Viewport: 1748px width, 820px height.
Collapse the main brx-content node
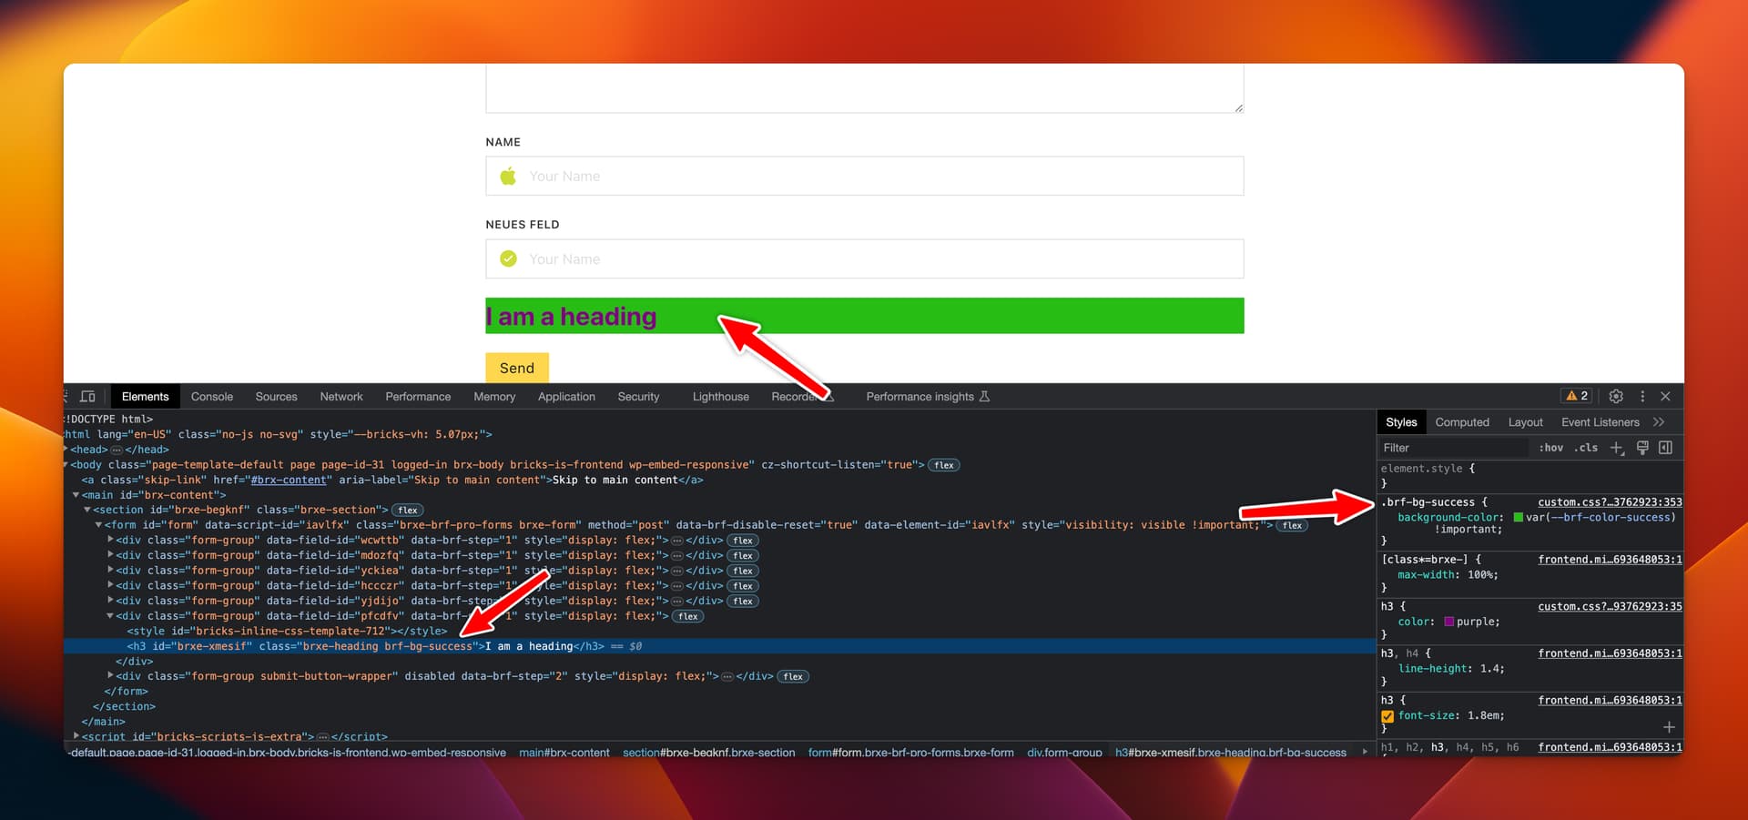point(76,495)
